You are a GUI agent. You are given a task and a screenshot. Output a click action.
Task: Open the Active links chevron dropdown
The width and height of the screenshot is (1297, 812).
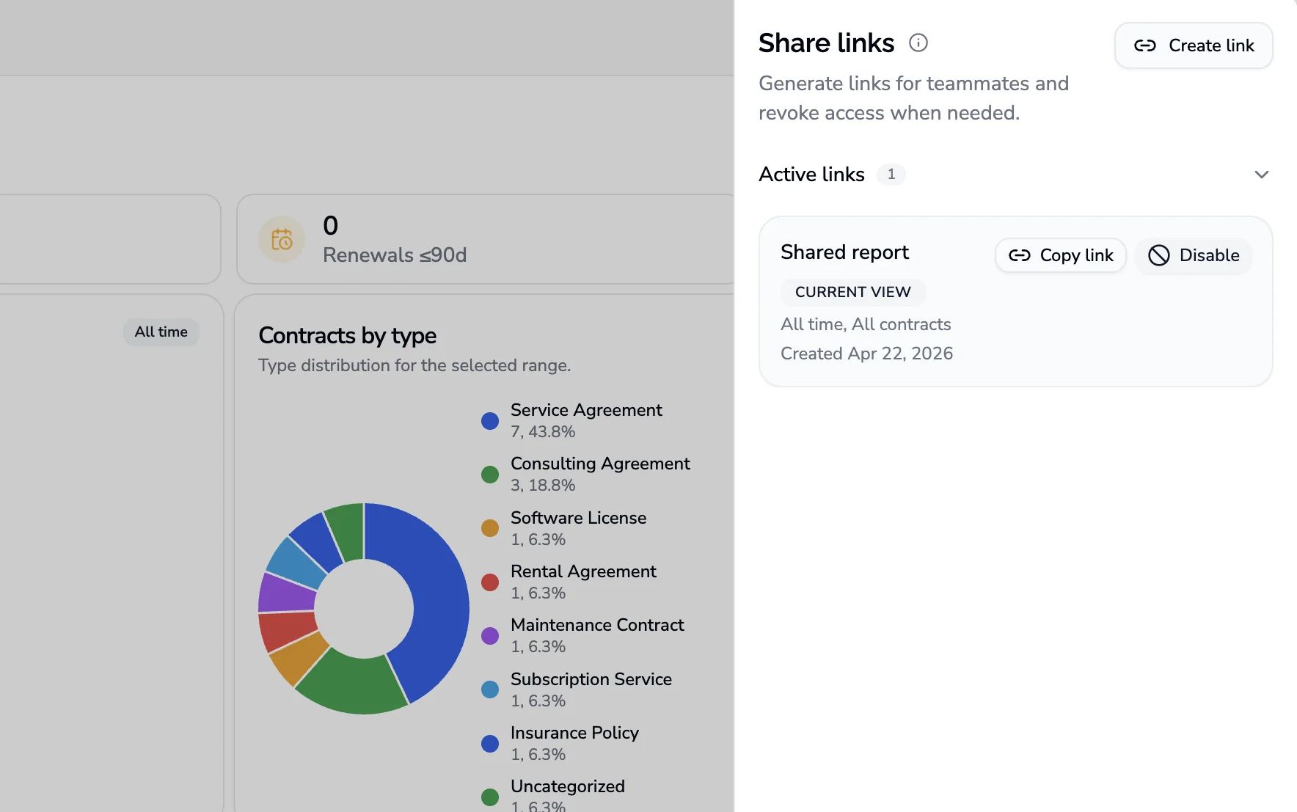click(1261, 175)
